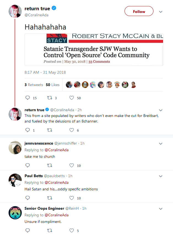
Task: Like the 8channer follow-up tweet
Action: pyautogui.click(x=72, y=130)
